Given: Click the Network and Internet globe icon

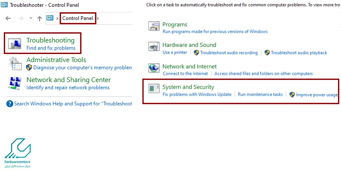Looking at the screenshot, I should click(x=154, y=68).
